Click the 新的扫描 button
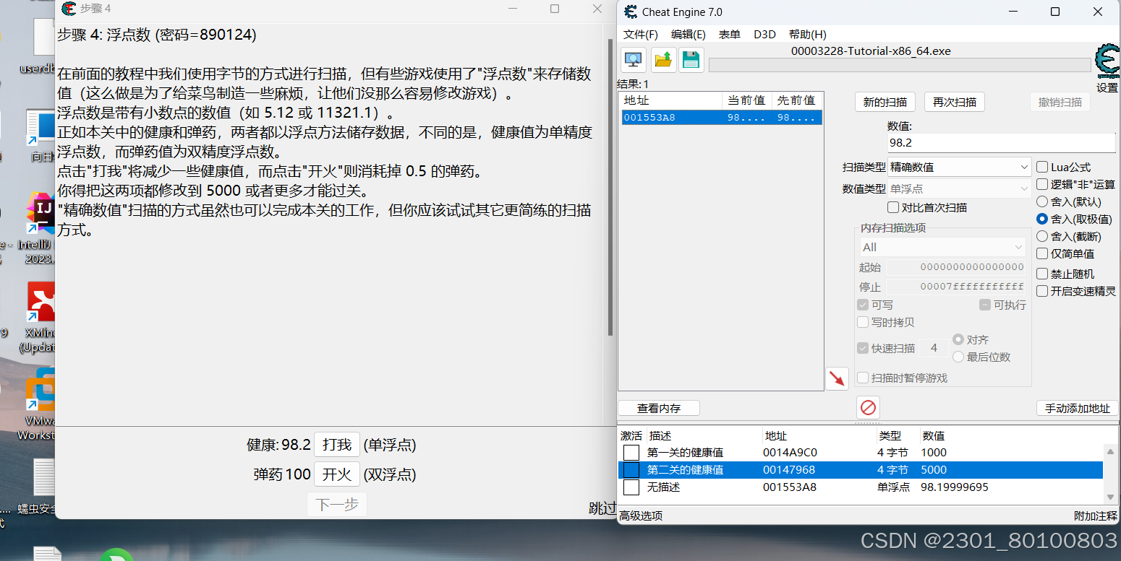This screenshot has width=1121, height=561. (885, 102)
